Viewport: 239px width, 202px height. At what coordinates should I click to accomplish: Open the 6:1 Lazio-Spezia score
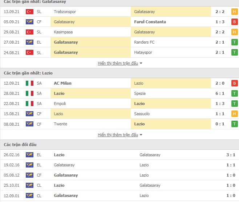point(220,93)
